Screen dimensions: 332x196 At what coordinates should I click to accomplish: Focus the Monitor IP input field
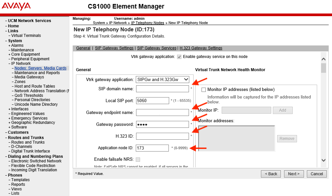click(246, 110)
